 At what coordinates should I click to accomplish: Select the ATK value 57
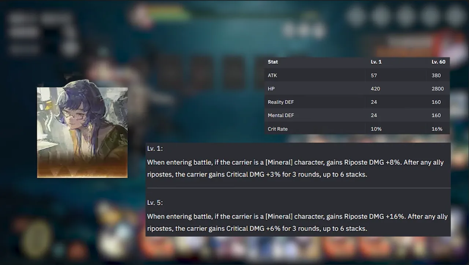click(x=374, y=75)
